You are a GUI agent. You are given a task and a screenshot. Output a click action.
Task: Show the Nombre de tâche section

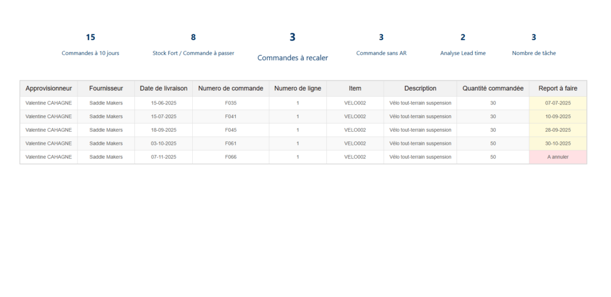point(533,52)
